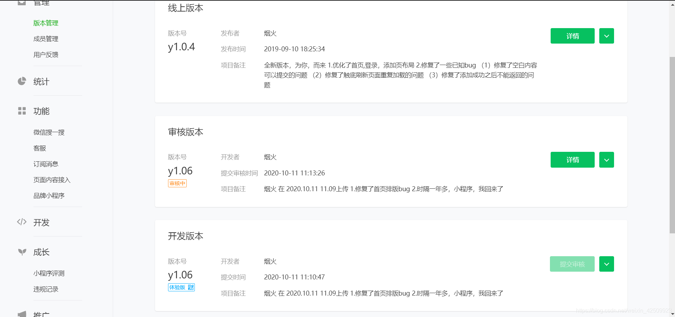The height and width of the screenshot is (317, 675).
Task: Open 小程序评测 menu item
Action: (49, 273)
